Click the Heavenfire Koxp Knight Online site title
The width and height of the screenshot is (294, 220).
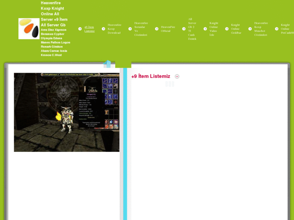pos(54,14)
